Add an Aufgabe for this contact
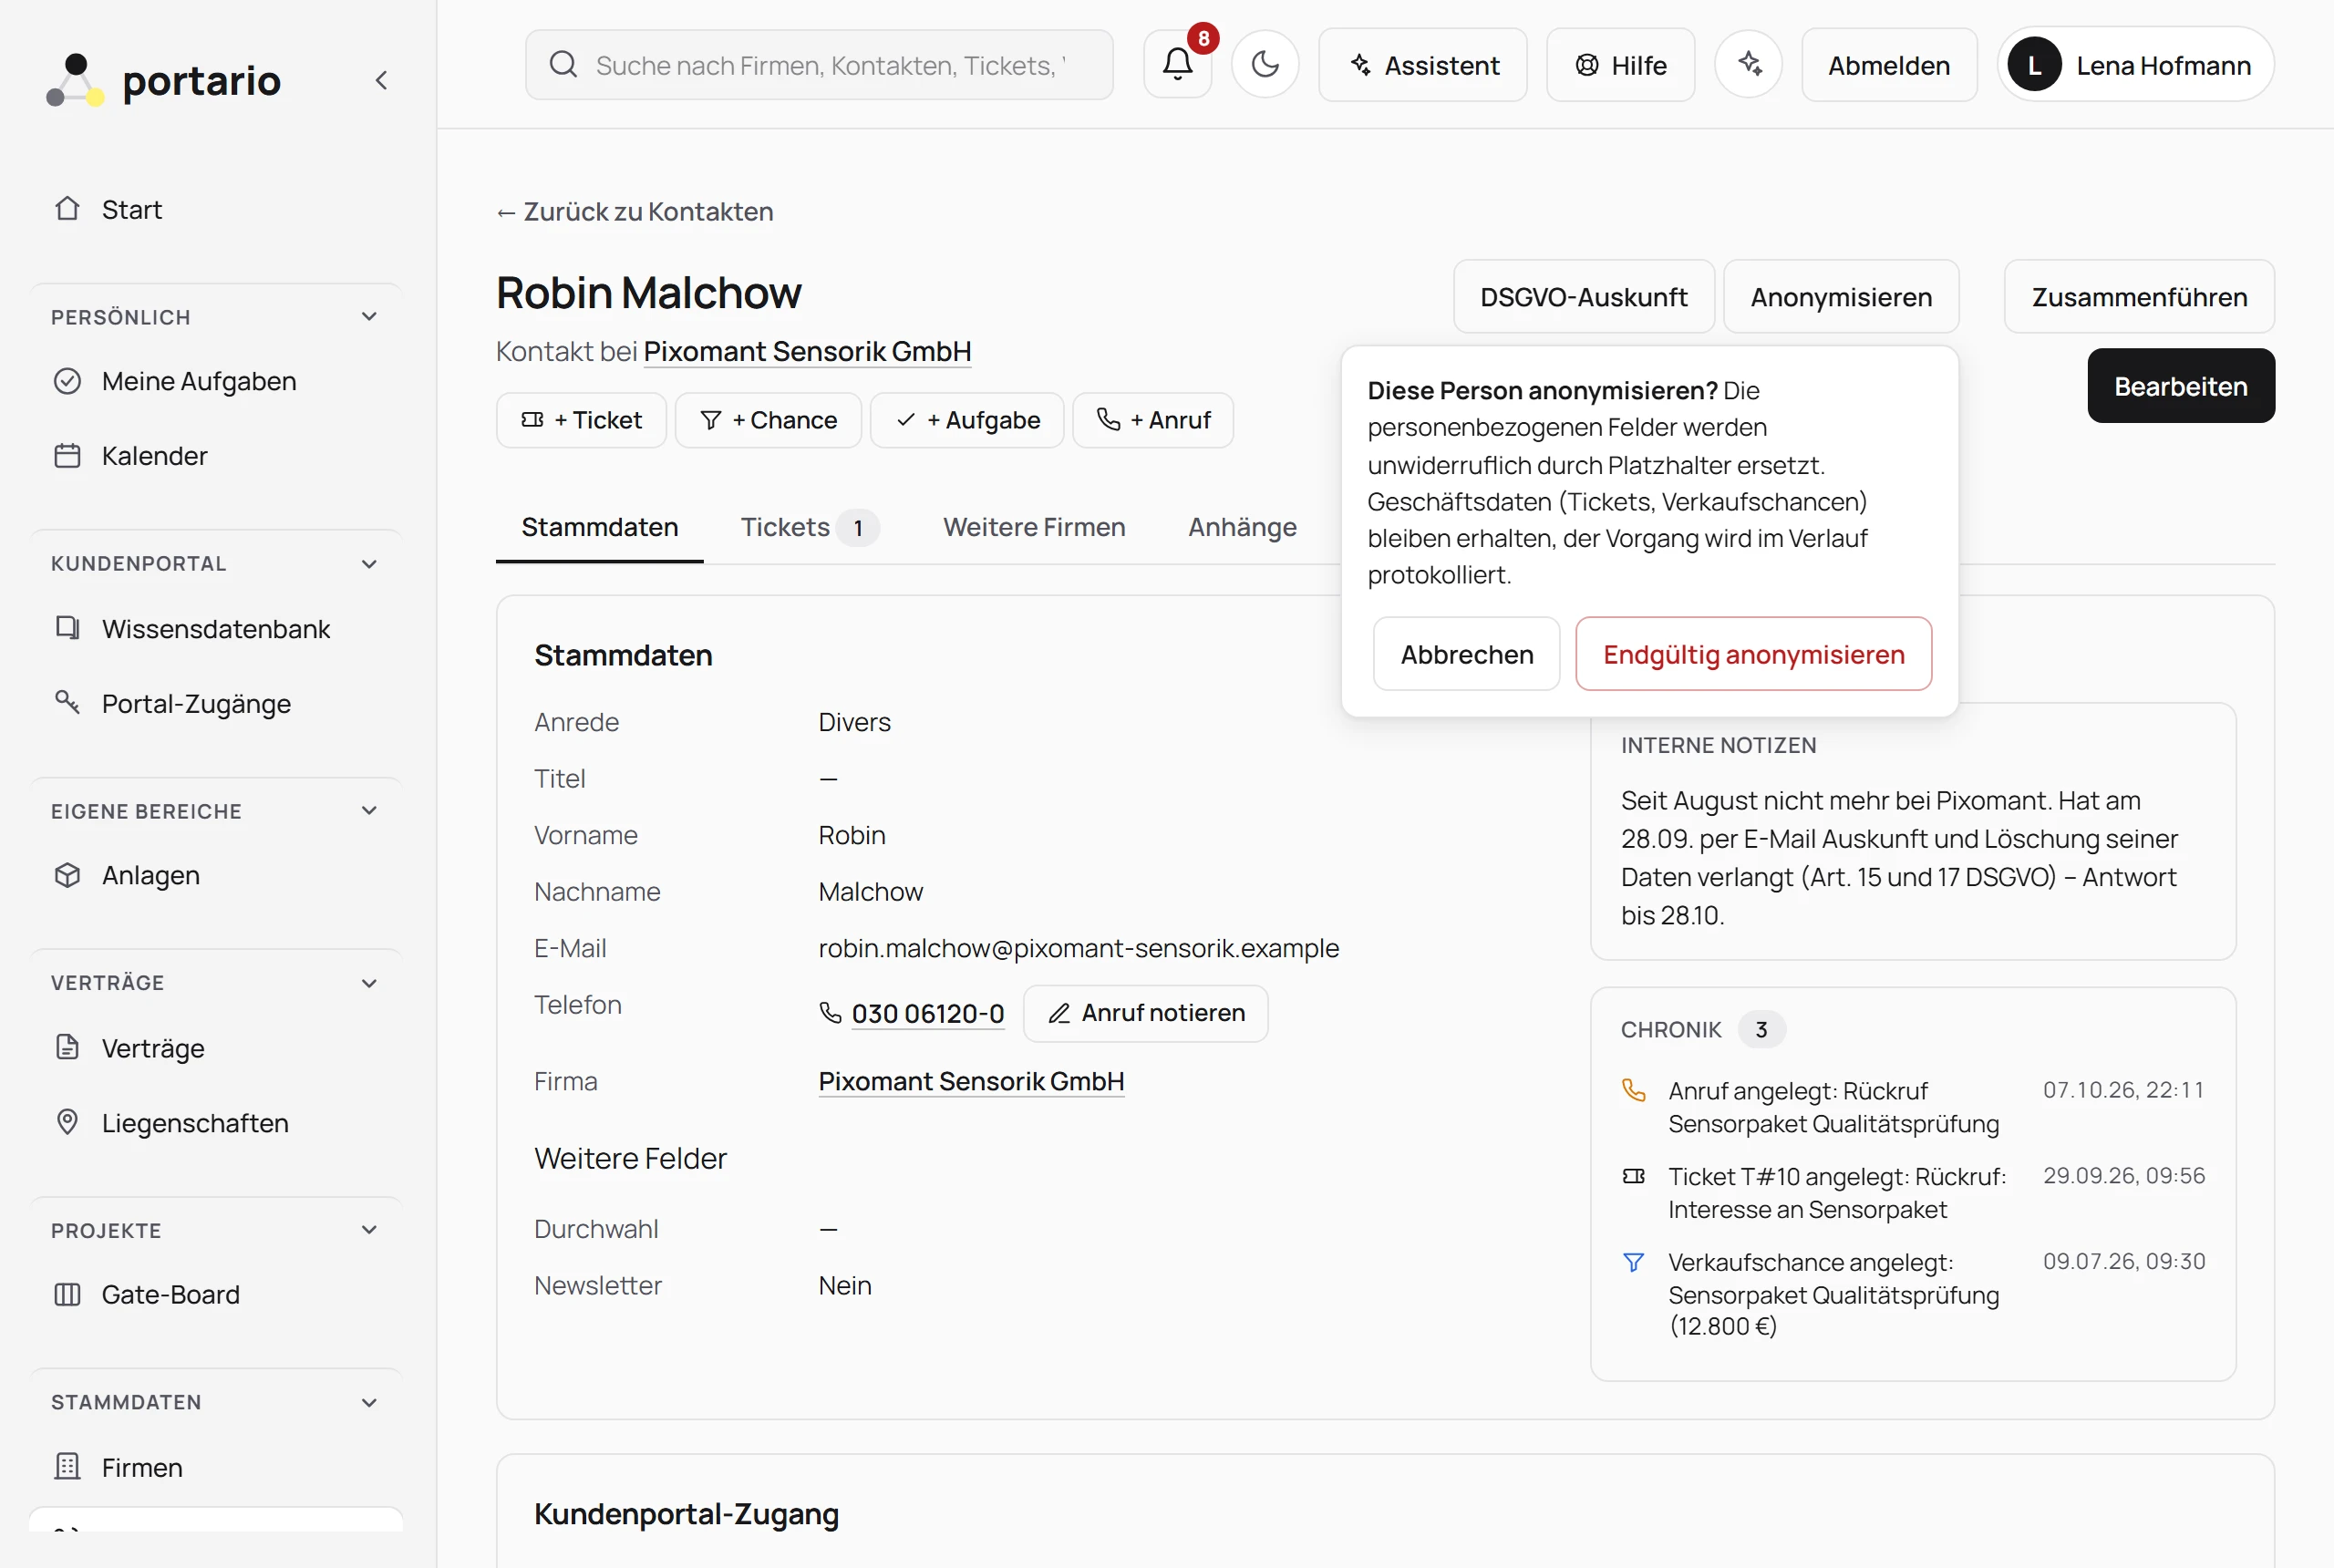 click(967, 420)
